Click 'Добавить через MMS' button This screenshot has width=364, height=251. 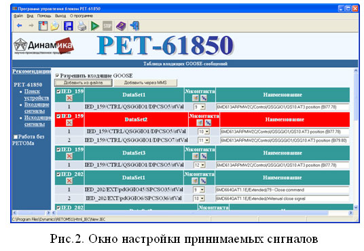[145, 83]
